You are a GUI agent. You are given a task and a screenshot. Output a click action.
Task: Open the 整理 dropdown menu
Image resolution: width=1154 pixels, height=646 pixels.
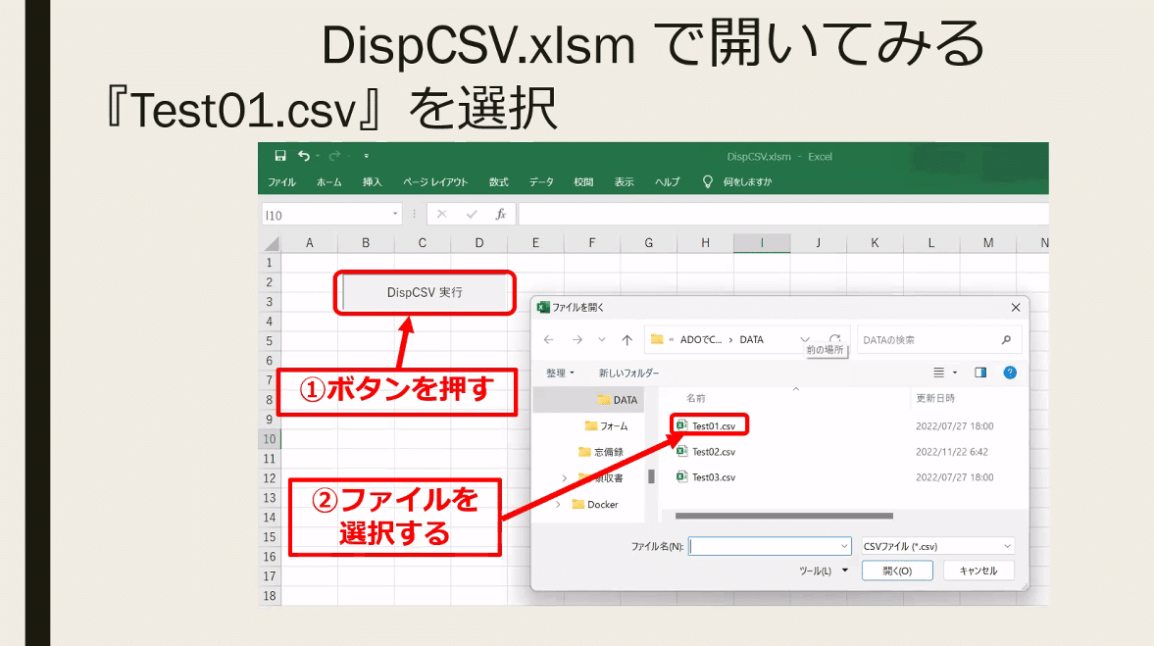coord(559,373)
